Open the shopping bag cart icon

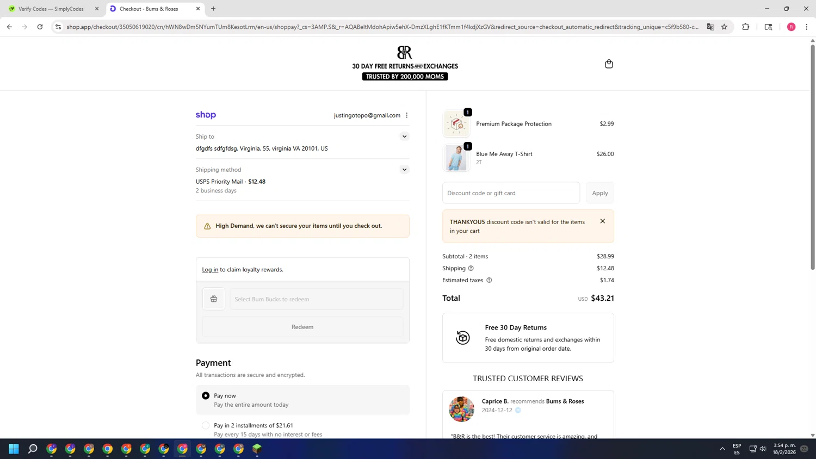(x=609, y=64)
